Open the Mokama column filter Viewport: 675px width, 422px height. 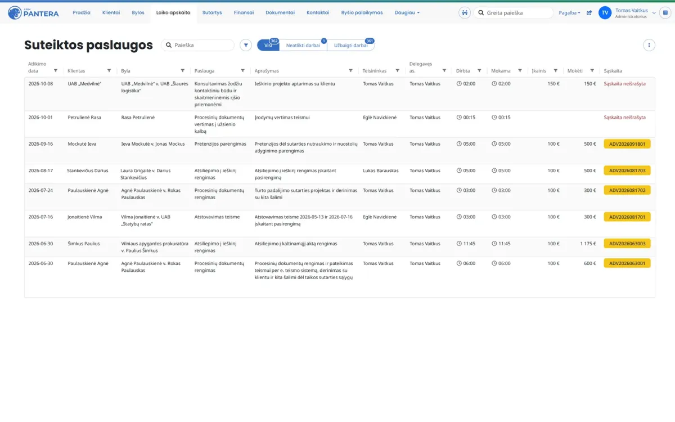520,71
